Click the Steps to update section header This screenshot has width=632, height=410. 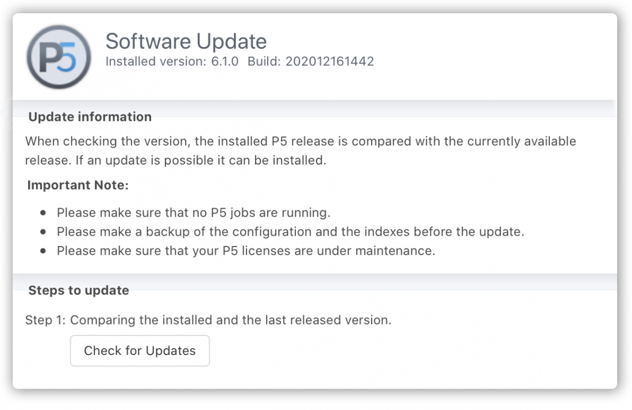79,291
